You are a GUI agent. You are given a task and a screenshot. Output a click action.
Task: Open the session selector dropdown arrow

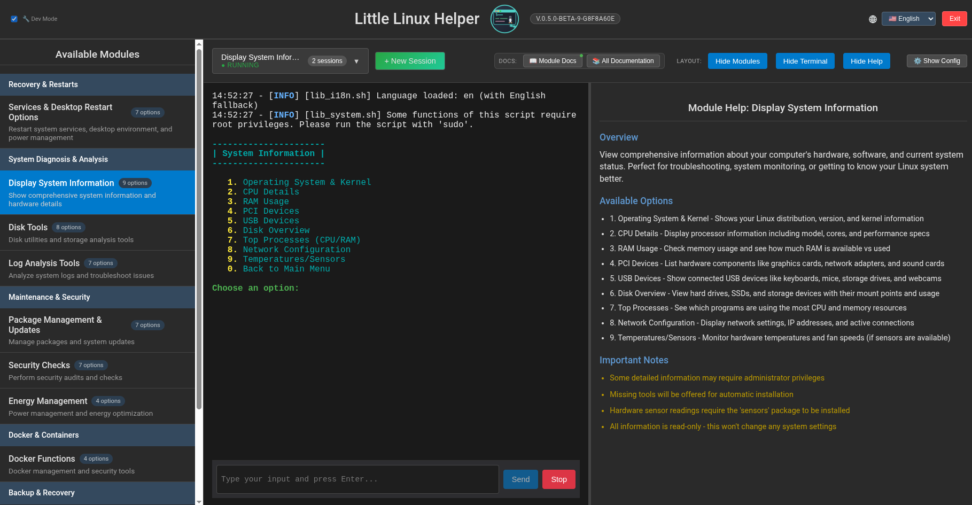pos(356,61)
